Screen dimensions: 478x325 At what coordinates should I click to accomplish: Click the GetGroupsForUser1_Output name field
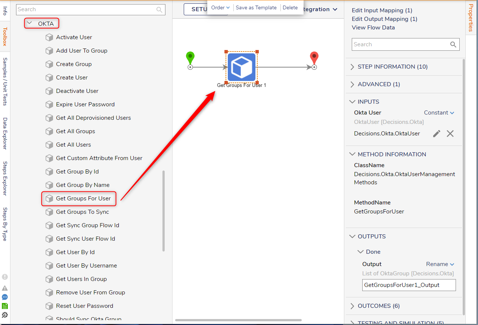(x=409, y=285)
